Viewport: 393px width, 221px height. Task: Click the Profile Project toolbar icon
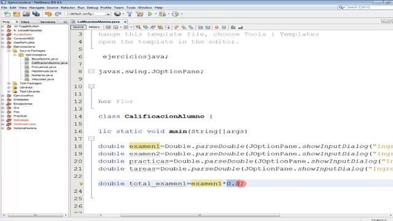pyautogui.click(x=175, y=14)
